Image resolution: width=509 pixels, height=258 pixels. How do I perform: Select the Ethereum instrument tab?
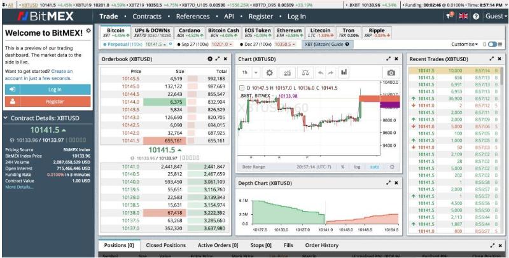[x=289, y=32]
